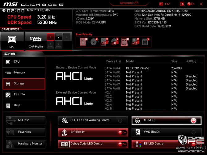This screenshot has height=155, width=207.
Task: Click the CPU icon in EZ Mode sidebar
Action: (x=8, y=62)
